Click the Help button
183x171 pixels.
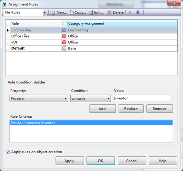(163, 161)
